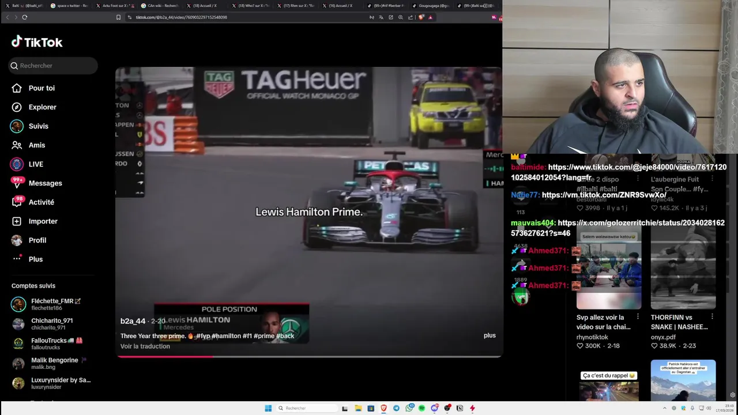Open followed account Luxurynsider
Screen dimensions: 738x415
(52, 383)
